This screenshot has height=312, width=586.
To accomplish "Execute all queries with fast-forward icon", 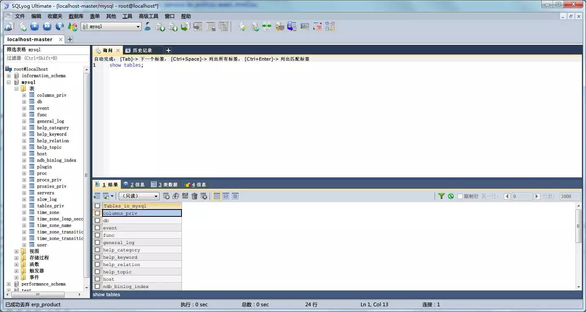I will coord(48,26).
